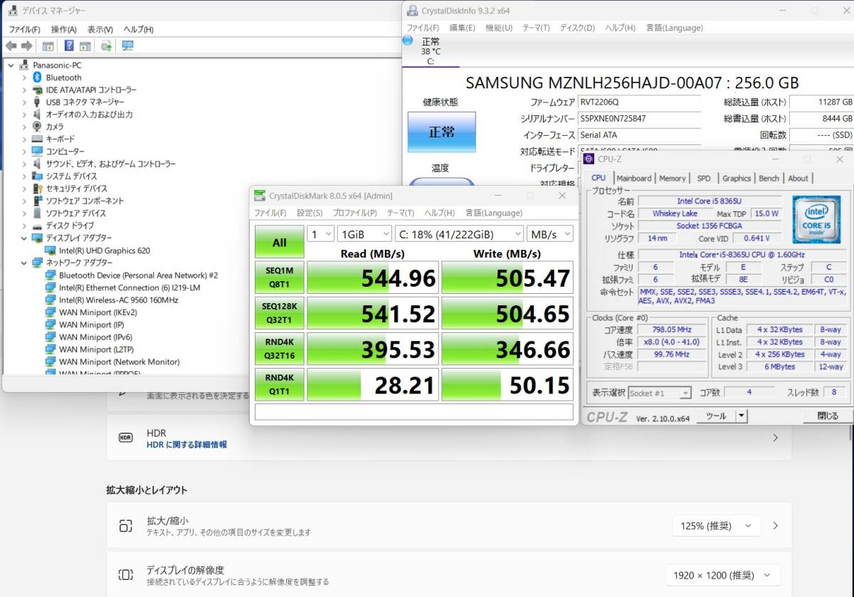Click scan for hardware changes monitor icon
The image size is (854, 597).
pos(127,46)
